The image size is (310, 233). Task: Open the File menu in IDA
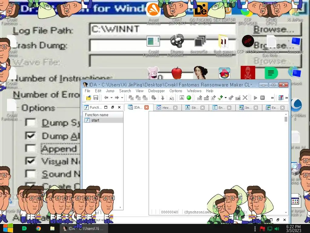tap(87, 91)
